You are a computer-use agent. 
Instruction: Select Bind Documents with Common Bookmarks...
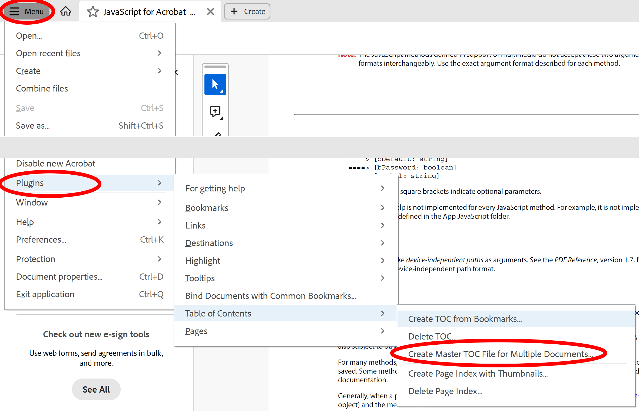[x=286, y=296]
